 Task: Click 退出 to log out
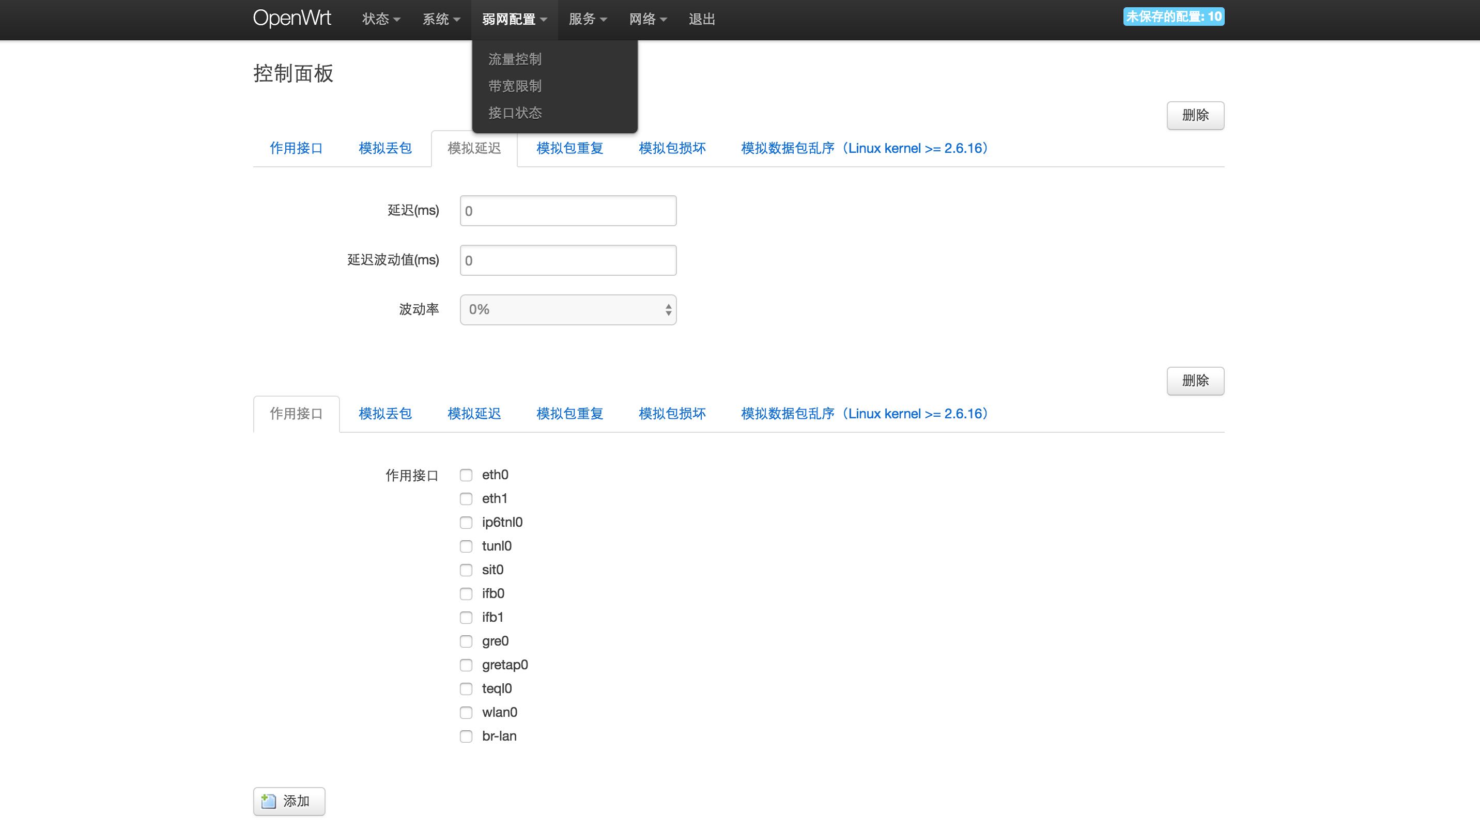pos(702,20)
